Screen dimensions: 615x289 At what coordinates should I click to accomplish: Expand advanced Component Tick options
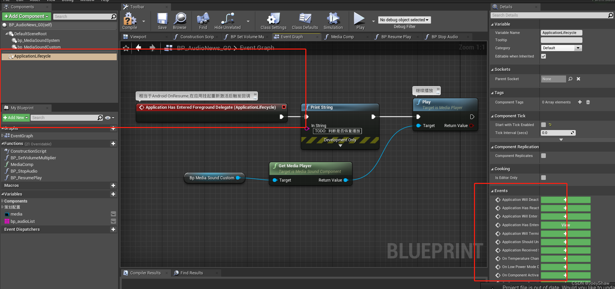[x=561, y=140]
